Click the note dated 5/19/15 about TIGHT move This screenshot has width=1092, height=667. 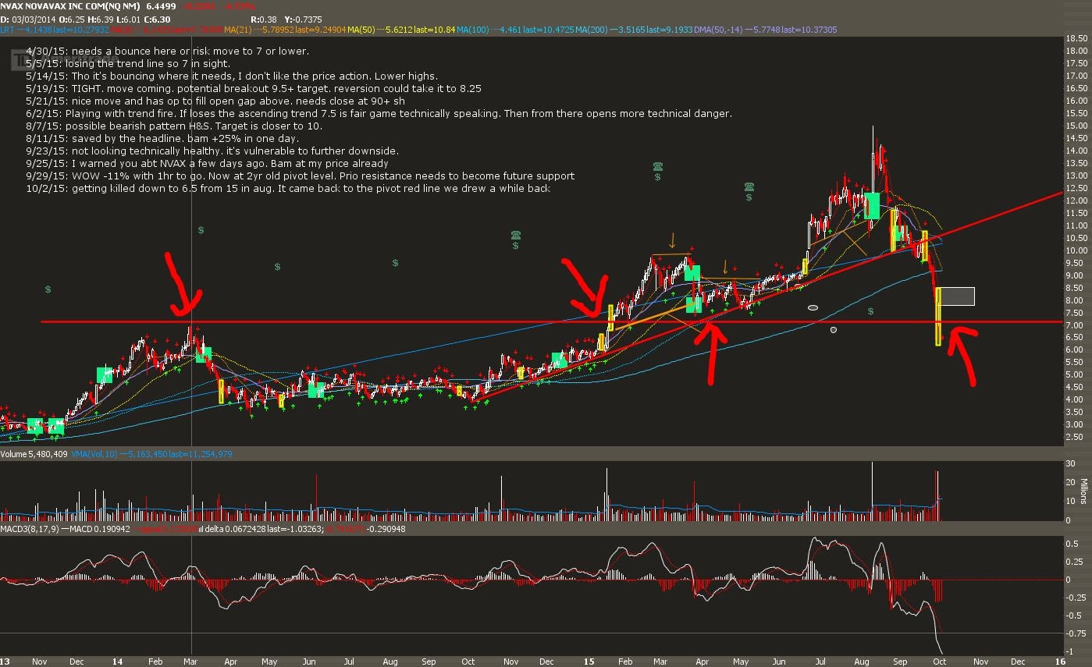[254, 89]
